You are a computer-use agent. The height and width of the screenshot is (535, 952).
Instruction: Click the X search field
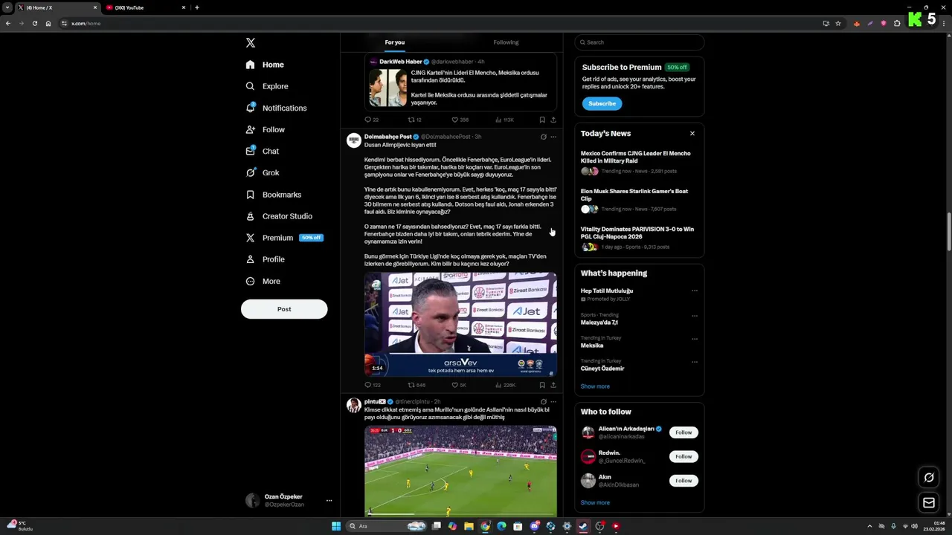click(639, 42)
